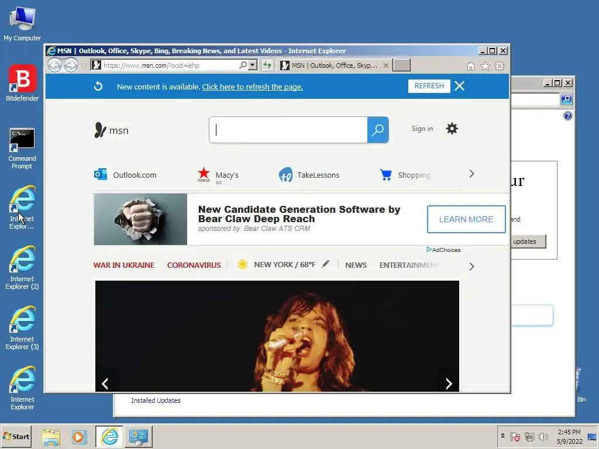This screenshot has width=599, height=449.
Task: Click help question mark in background window
Action: [567, 116]
